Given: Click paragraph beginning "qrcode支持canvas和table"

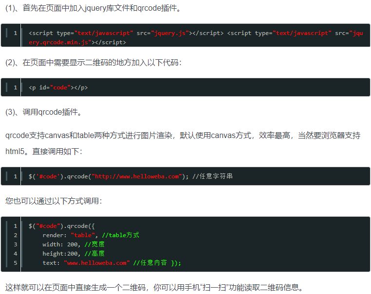Looking at the screenshot, I should [x=183, y=135].
